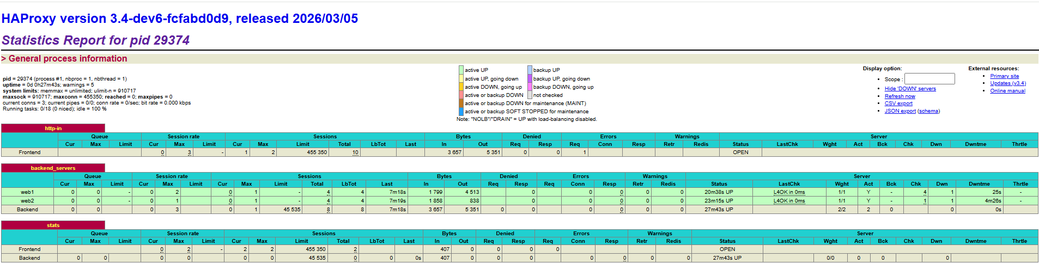Viewport: 1039px width, 263px height.
Task: Click web2 downtime '4m26s'
Action: coord(993,201)
